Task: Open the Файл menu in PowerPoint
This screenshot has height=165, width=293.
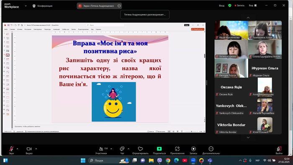Action: click(6, 29)
